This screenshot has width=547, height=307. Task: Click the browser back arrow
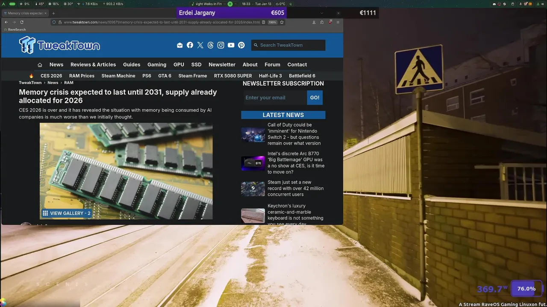(x=6, y=22)
